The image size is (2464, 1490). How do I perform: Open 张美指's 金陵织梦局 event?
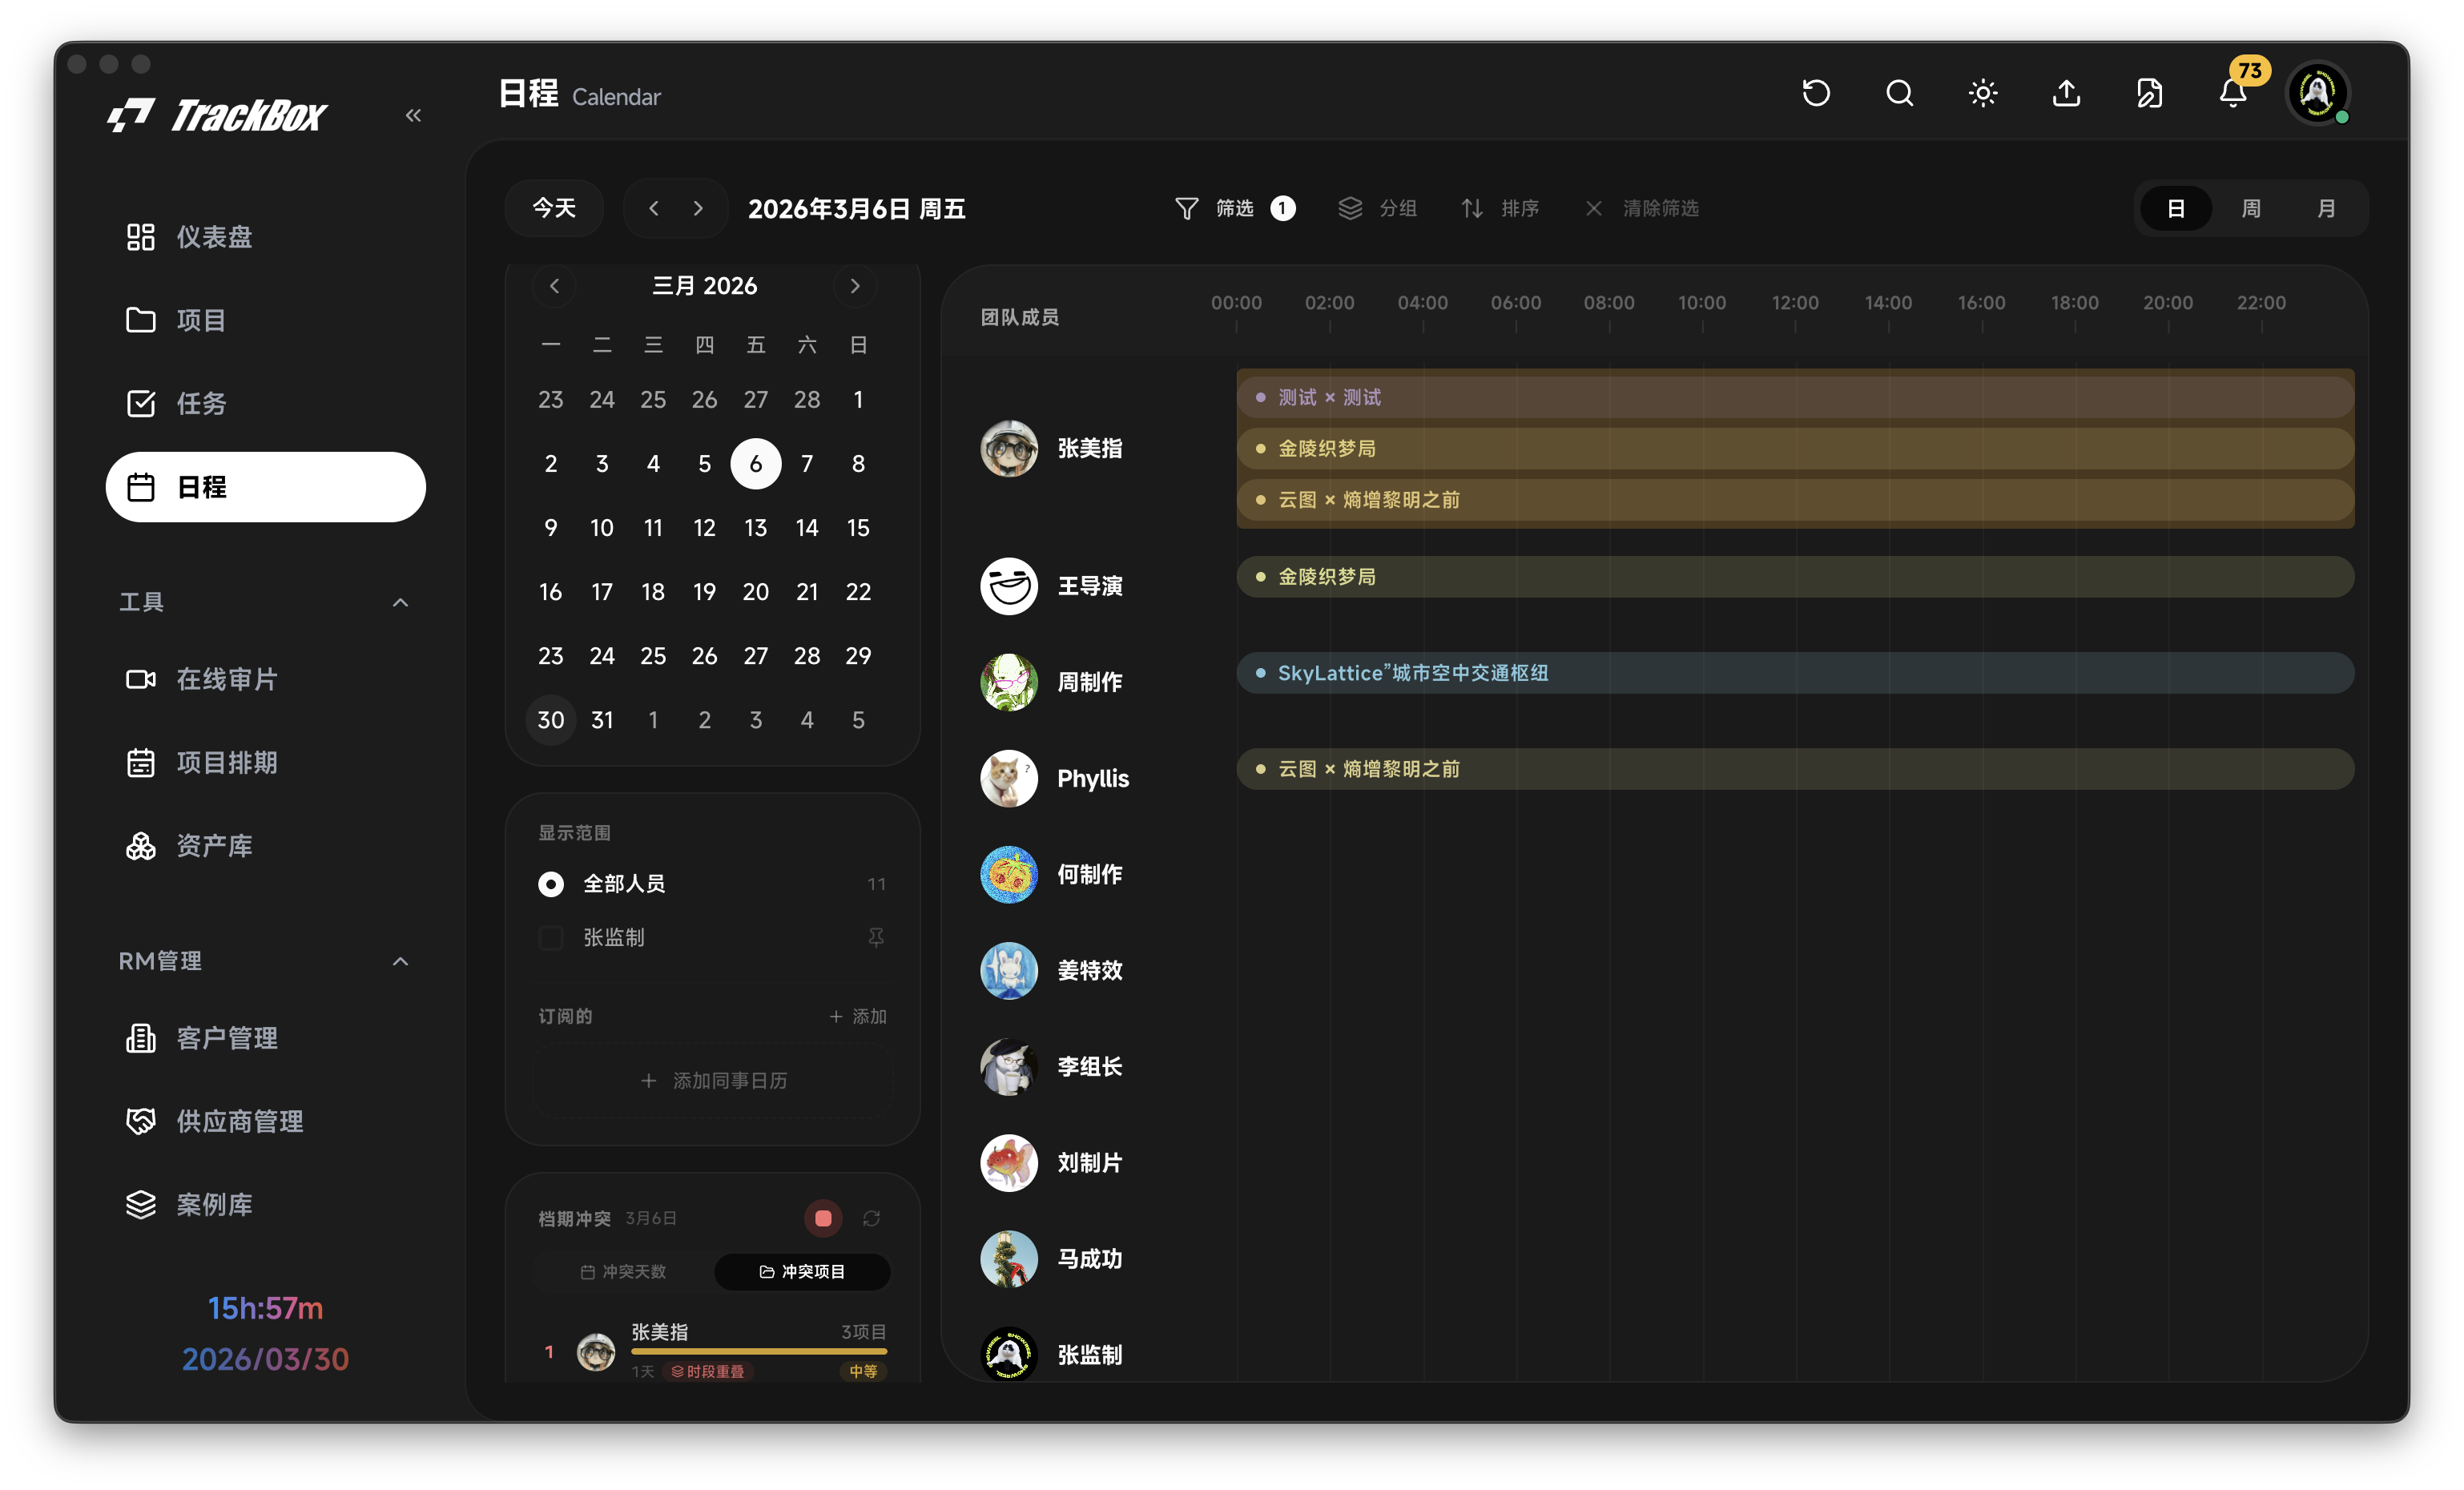click(1795, 448)
